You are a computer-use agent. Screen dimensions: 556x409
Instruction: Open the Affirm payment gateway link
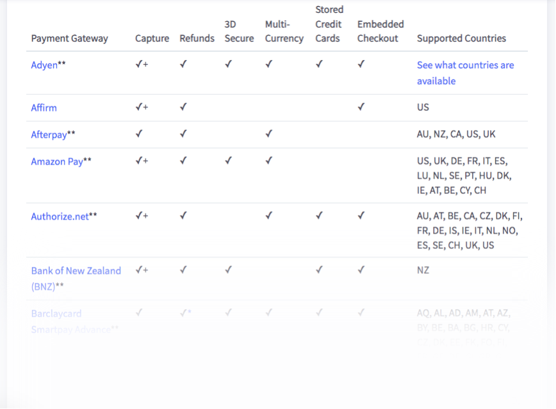point(44,108)
